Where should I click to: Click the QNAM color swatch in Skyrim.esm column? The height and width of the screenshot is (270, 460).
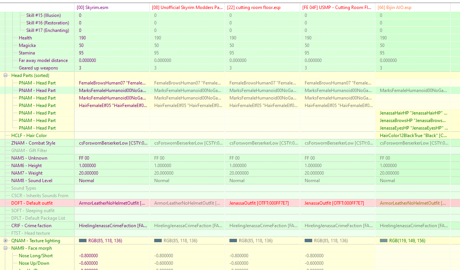(x=83, y=241)
